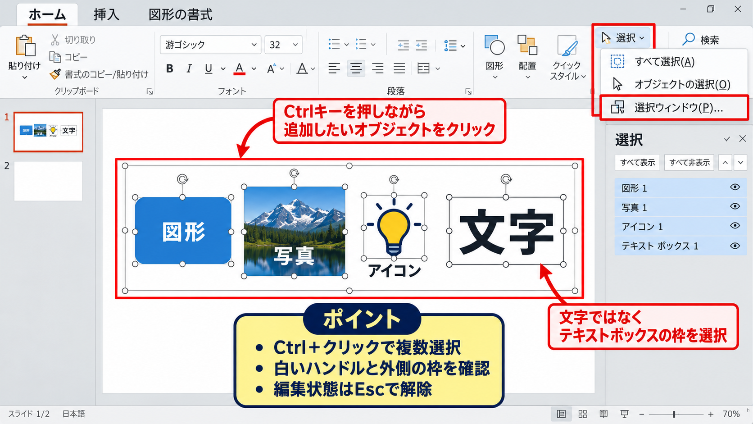This screenshot has height=424, width=753.
Task: Click the Cut (切り取り) scissors icon
Action: pyautogui.click(x=55, y=40)
